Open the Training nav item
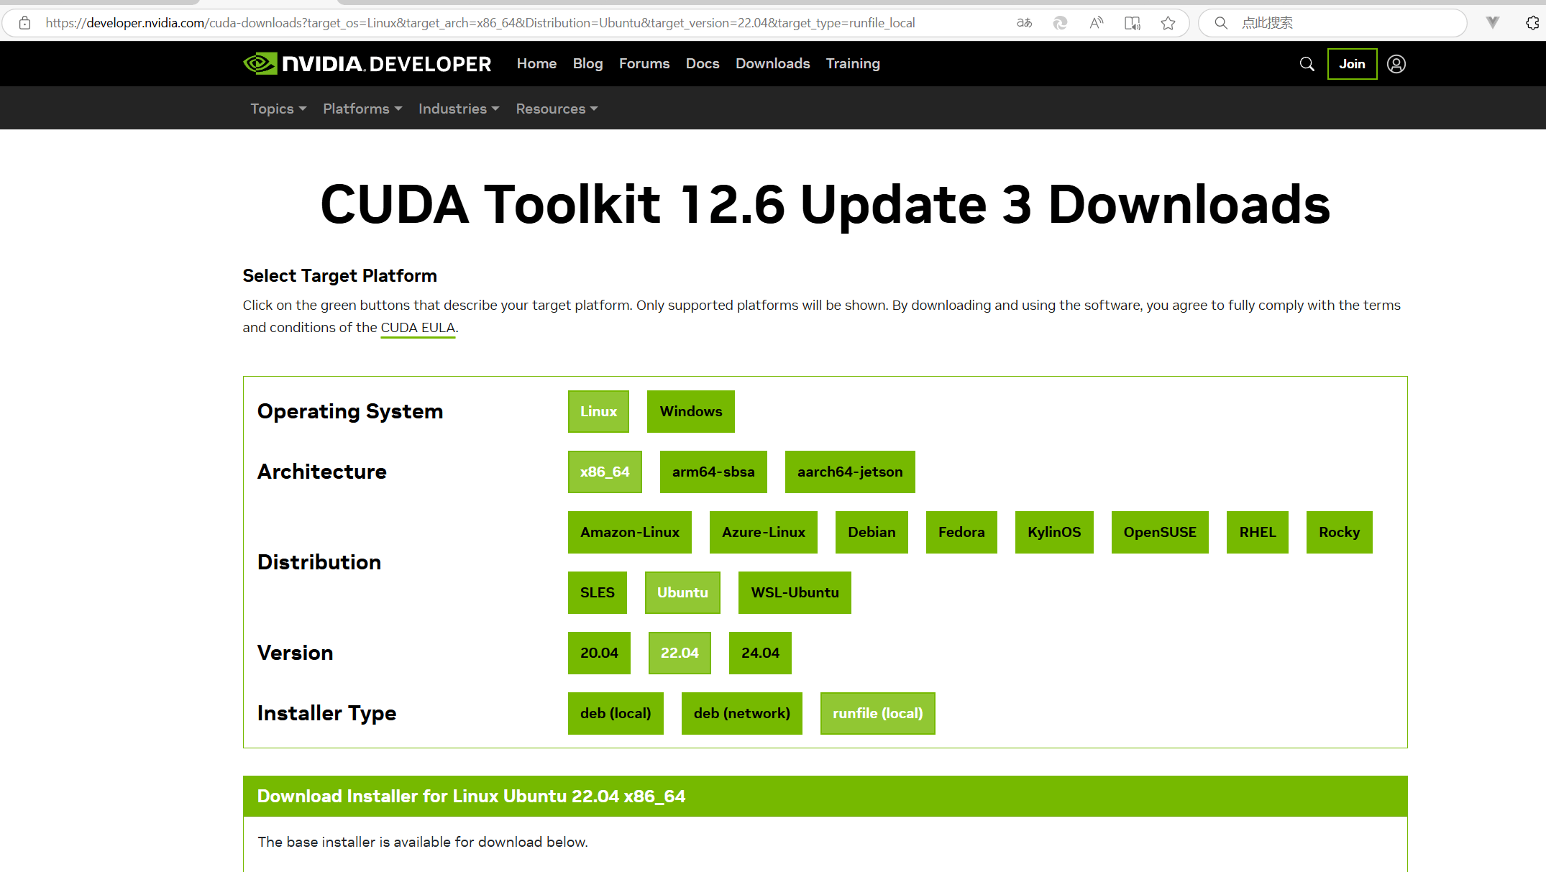Screen dimensions: 1546x872 point(853,64)
